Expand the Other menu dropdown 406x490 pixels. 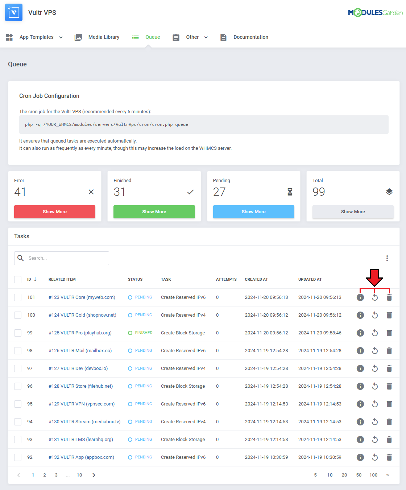pyautogui.click(x=190, y=37)
